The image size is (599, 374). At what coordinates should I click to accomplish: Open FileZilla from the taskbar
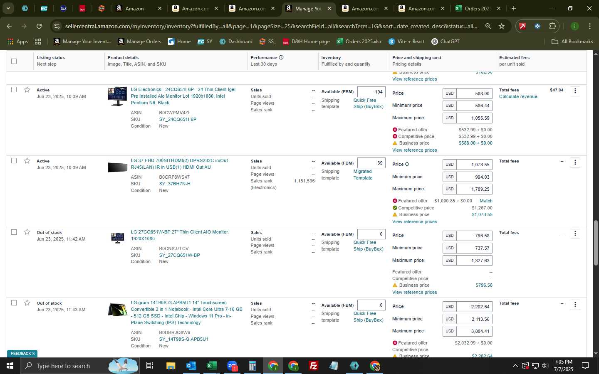point(314,366)
